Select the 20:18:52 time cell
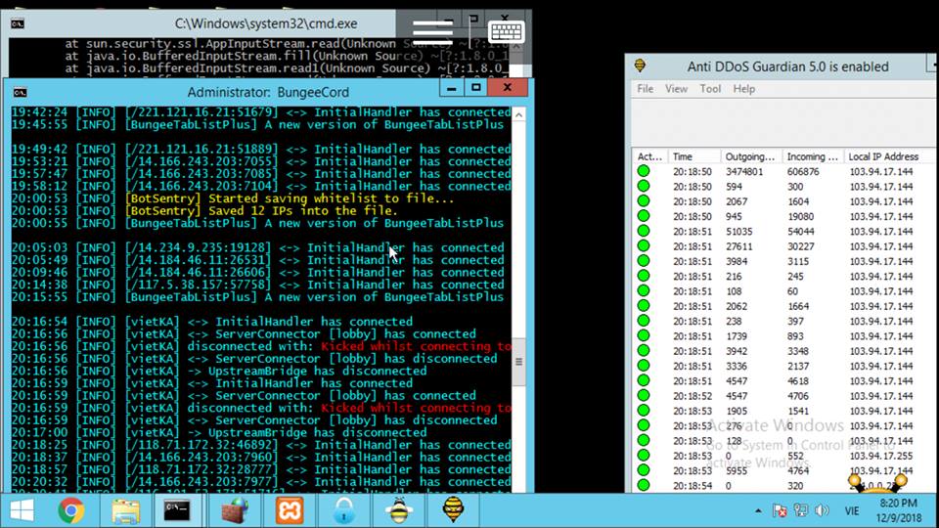This screenshot has width=939, height=528. pos(693,396)
